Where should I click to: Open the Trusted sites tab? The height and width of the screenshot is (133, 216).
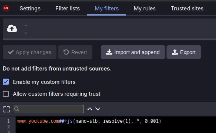(x=187, y=9)
